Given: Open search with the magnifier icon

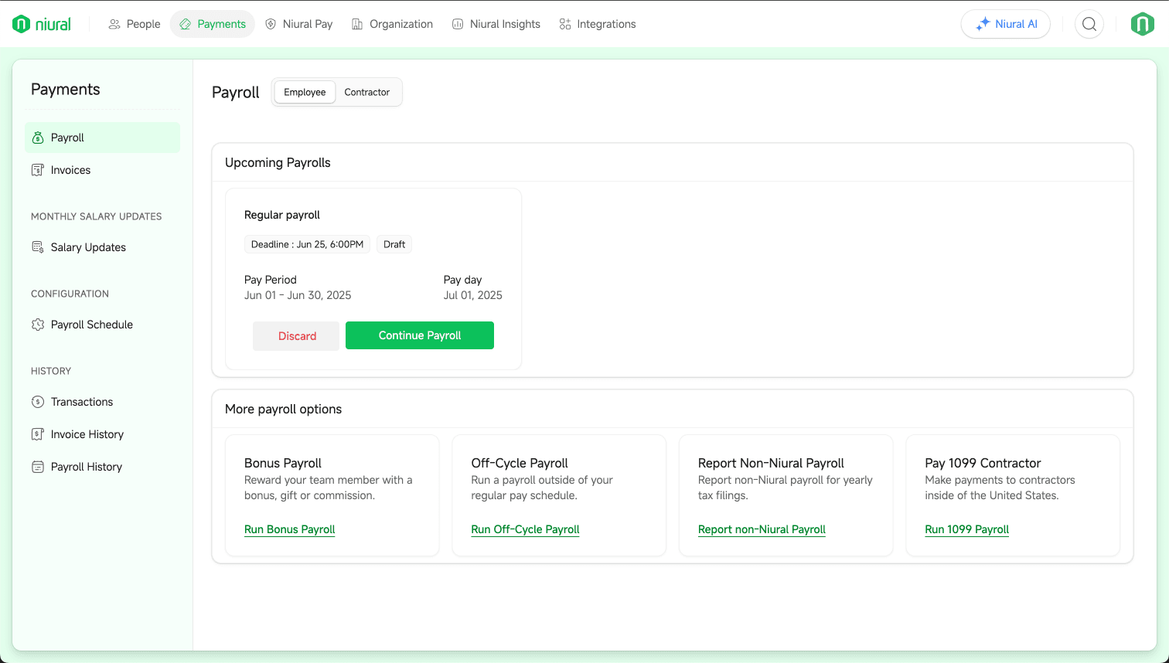Looking at the screenshot, I should click(x=1089, y=24).
